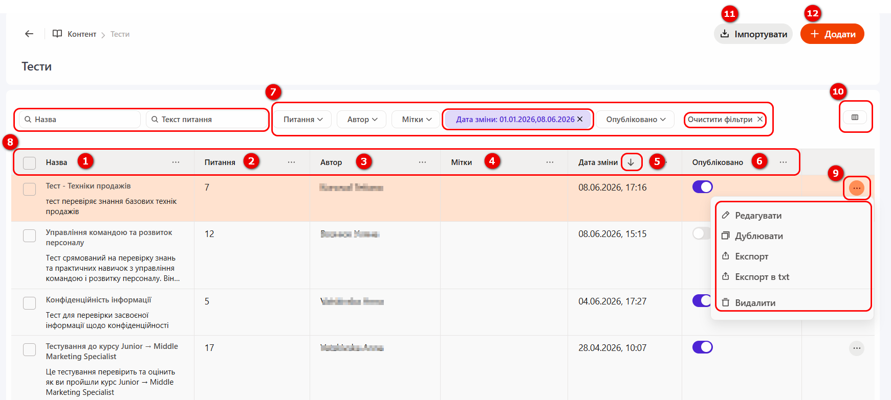The width and height of the screenshot is (891, 400).
Task: Click the Тести breadcrumb item
Action: point(120,34)
